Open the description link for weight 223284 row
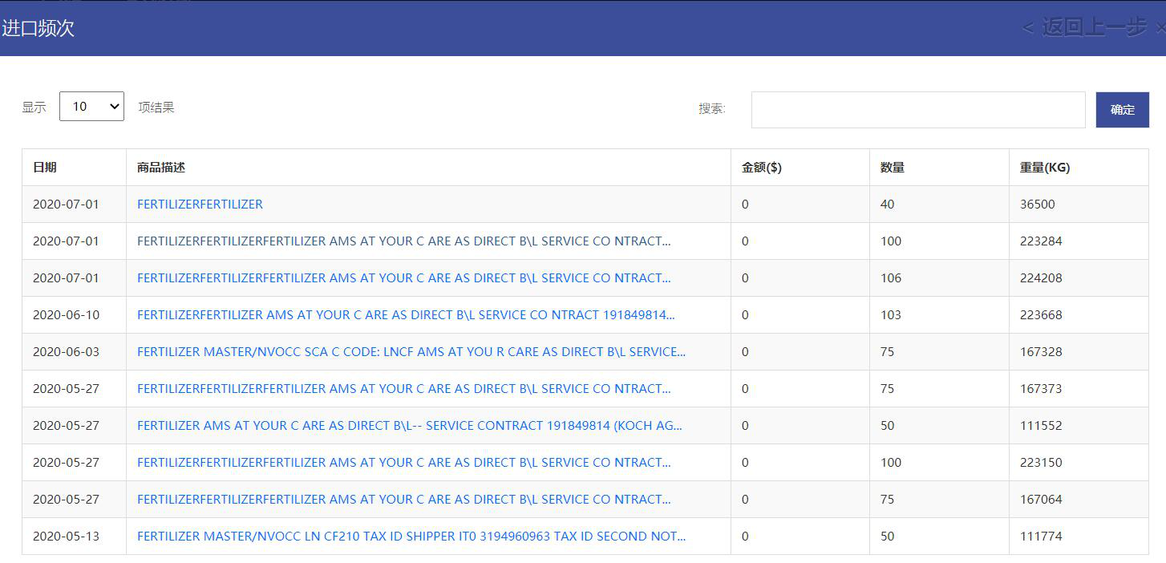The height and width of the screenshot is (563, 1166). [x=403, y=241]
